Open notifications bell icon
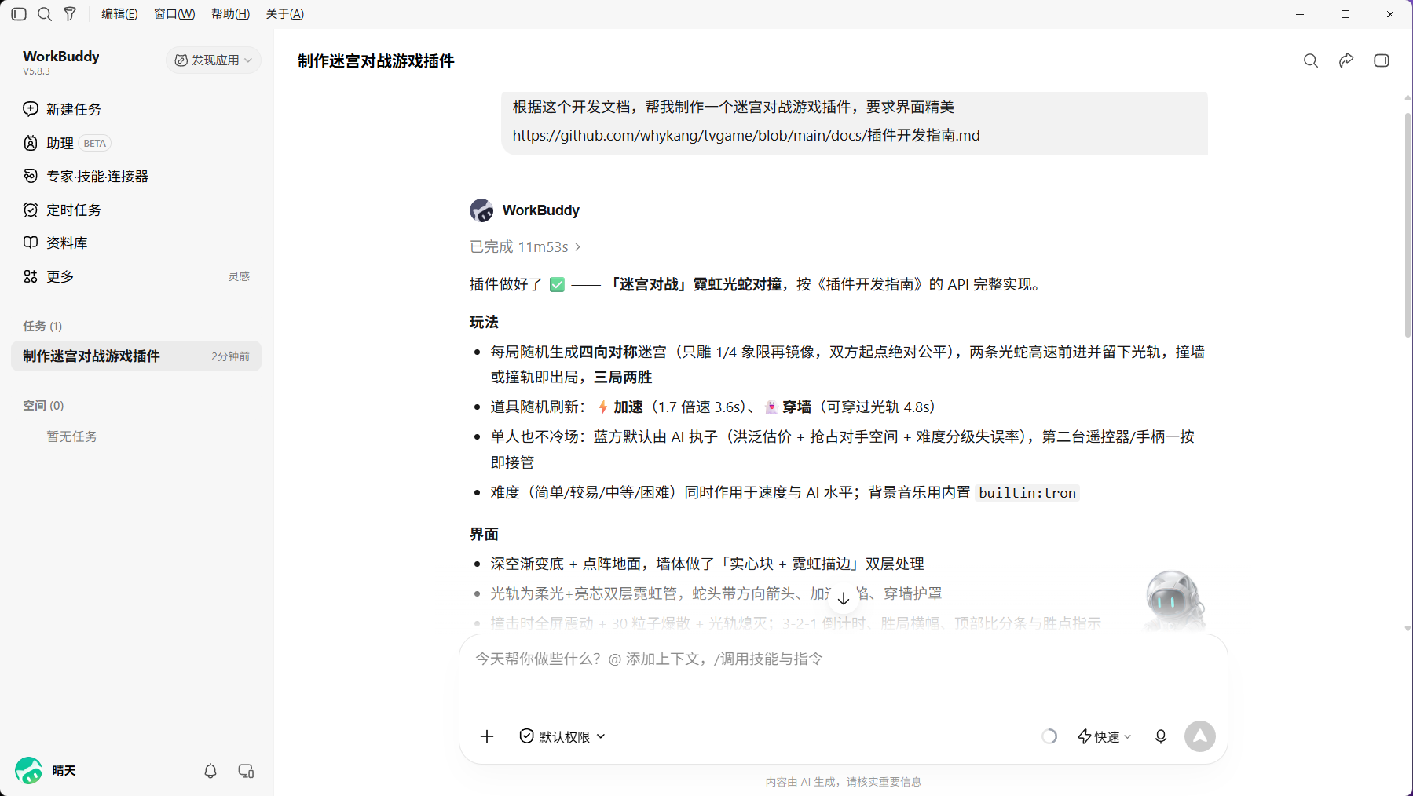This screenshot has height=796, width=1413. point(210,771)
